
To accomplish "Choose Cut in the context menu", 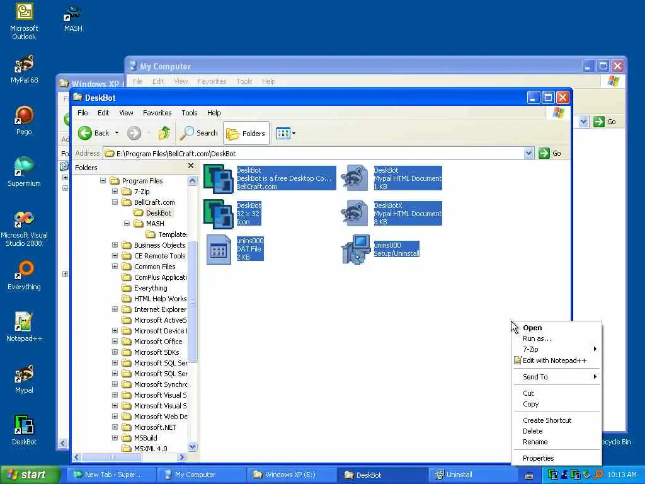I will pos(556,393).
